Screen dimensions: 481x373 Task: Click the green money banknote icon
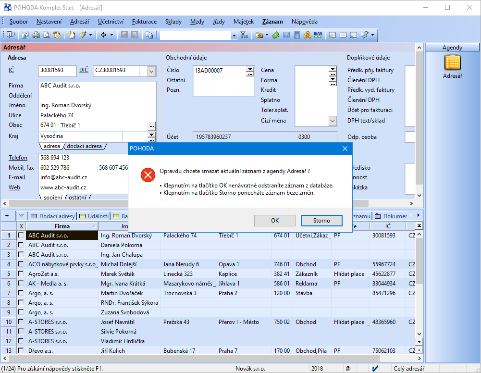click(275, 35)
